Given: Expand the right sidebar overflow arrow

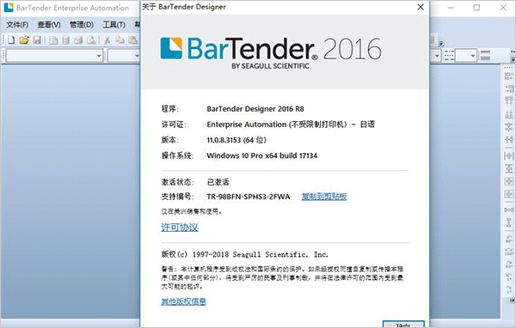Looking at the screenshot, I should click(x=513, y=301).
